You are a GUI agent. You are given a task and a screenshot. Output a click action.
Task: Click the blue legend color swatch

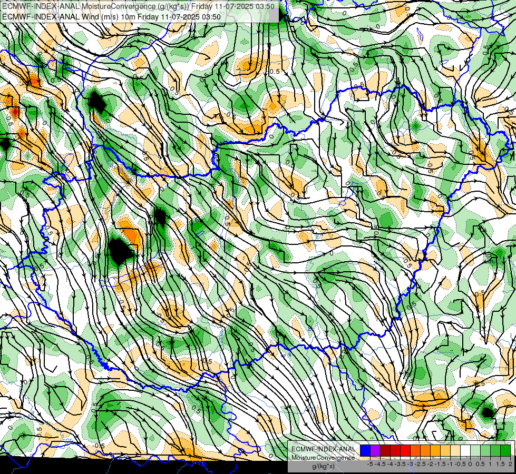(365, 450)
